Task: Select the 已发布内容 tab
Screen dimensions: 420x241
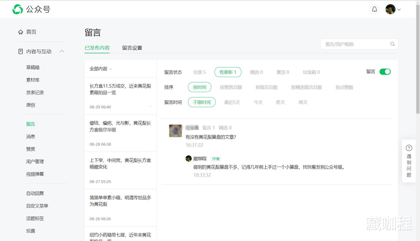Action: tap(97, 48)
